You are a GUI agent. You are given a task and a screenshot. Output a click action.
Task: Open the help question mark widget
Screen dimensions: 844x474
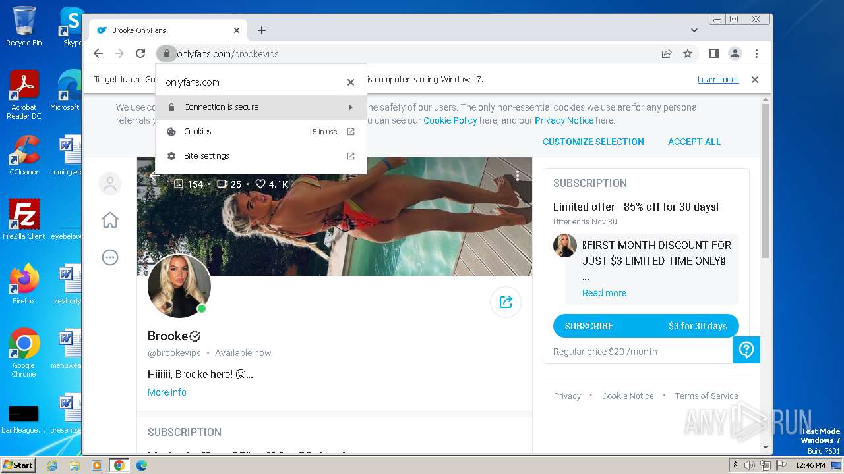pos(746,350)
